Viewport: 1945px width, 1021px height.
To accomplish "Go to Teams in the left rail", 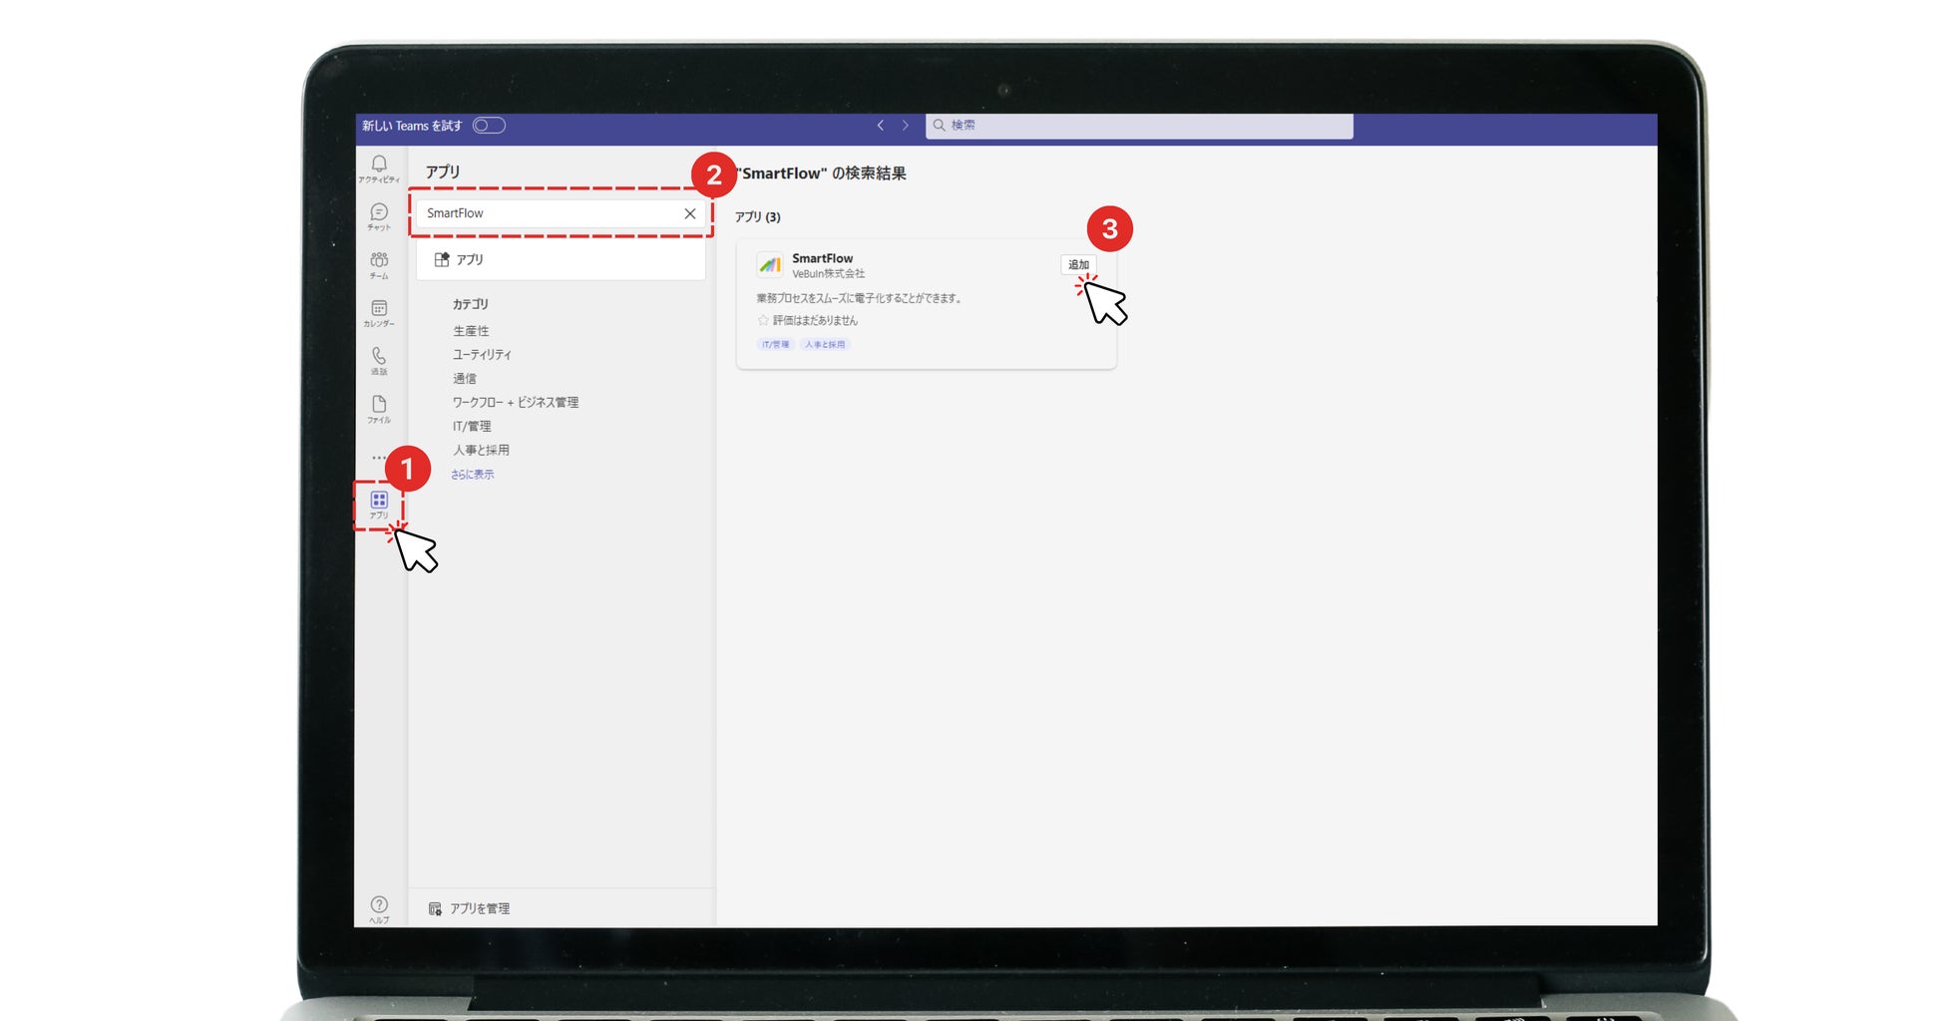I will point(379,264).
